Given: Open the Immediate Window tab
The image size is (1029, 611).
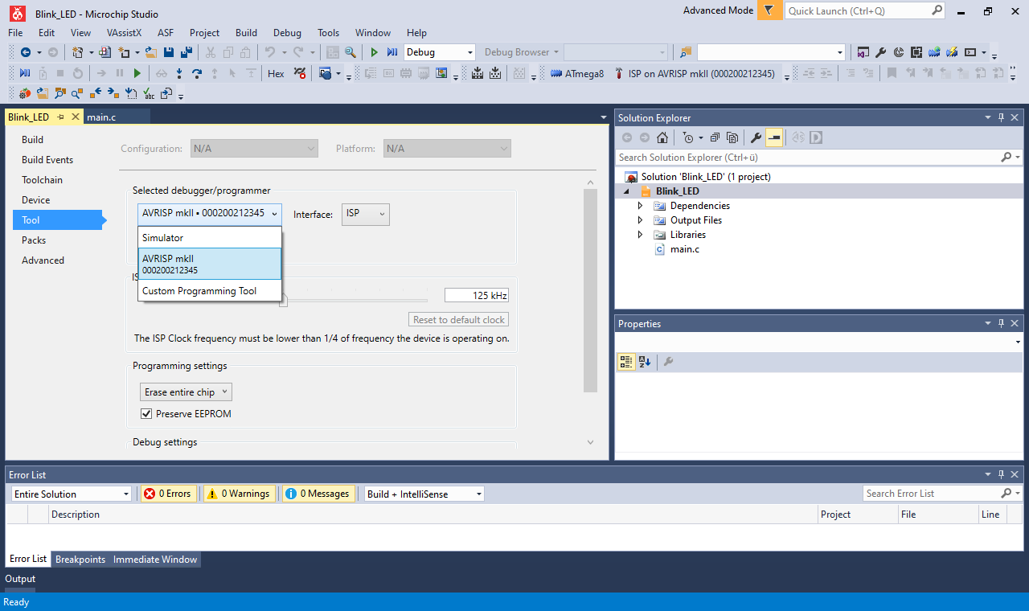Looking at the screenshot, I should pos(155,560).
